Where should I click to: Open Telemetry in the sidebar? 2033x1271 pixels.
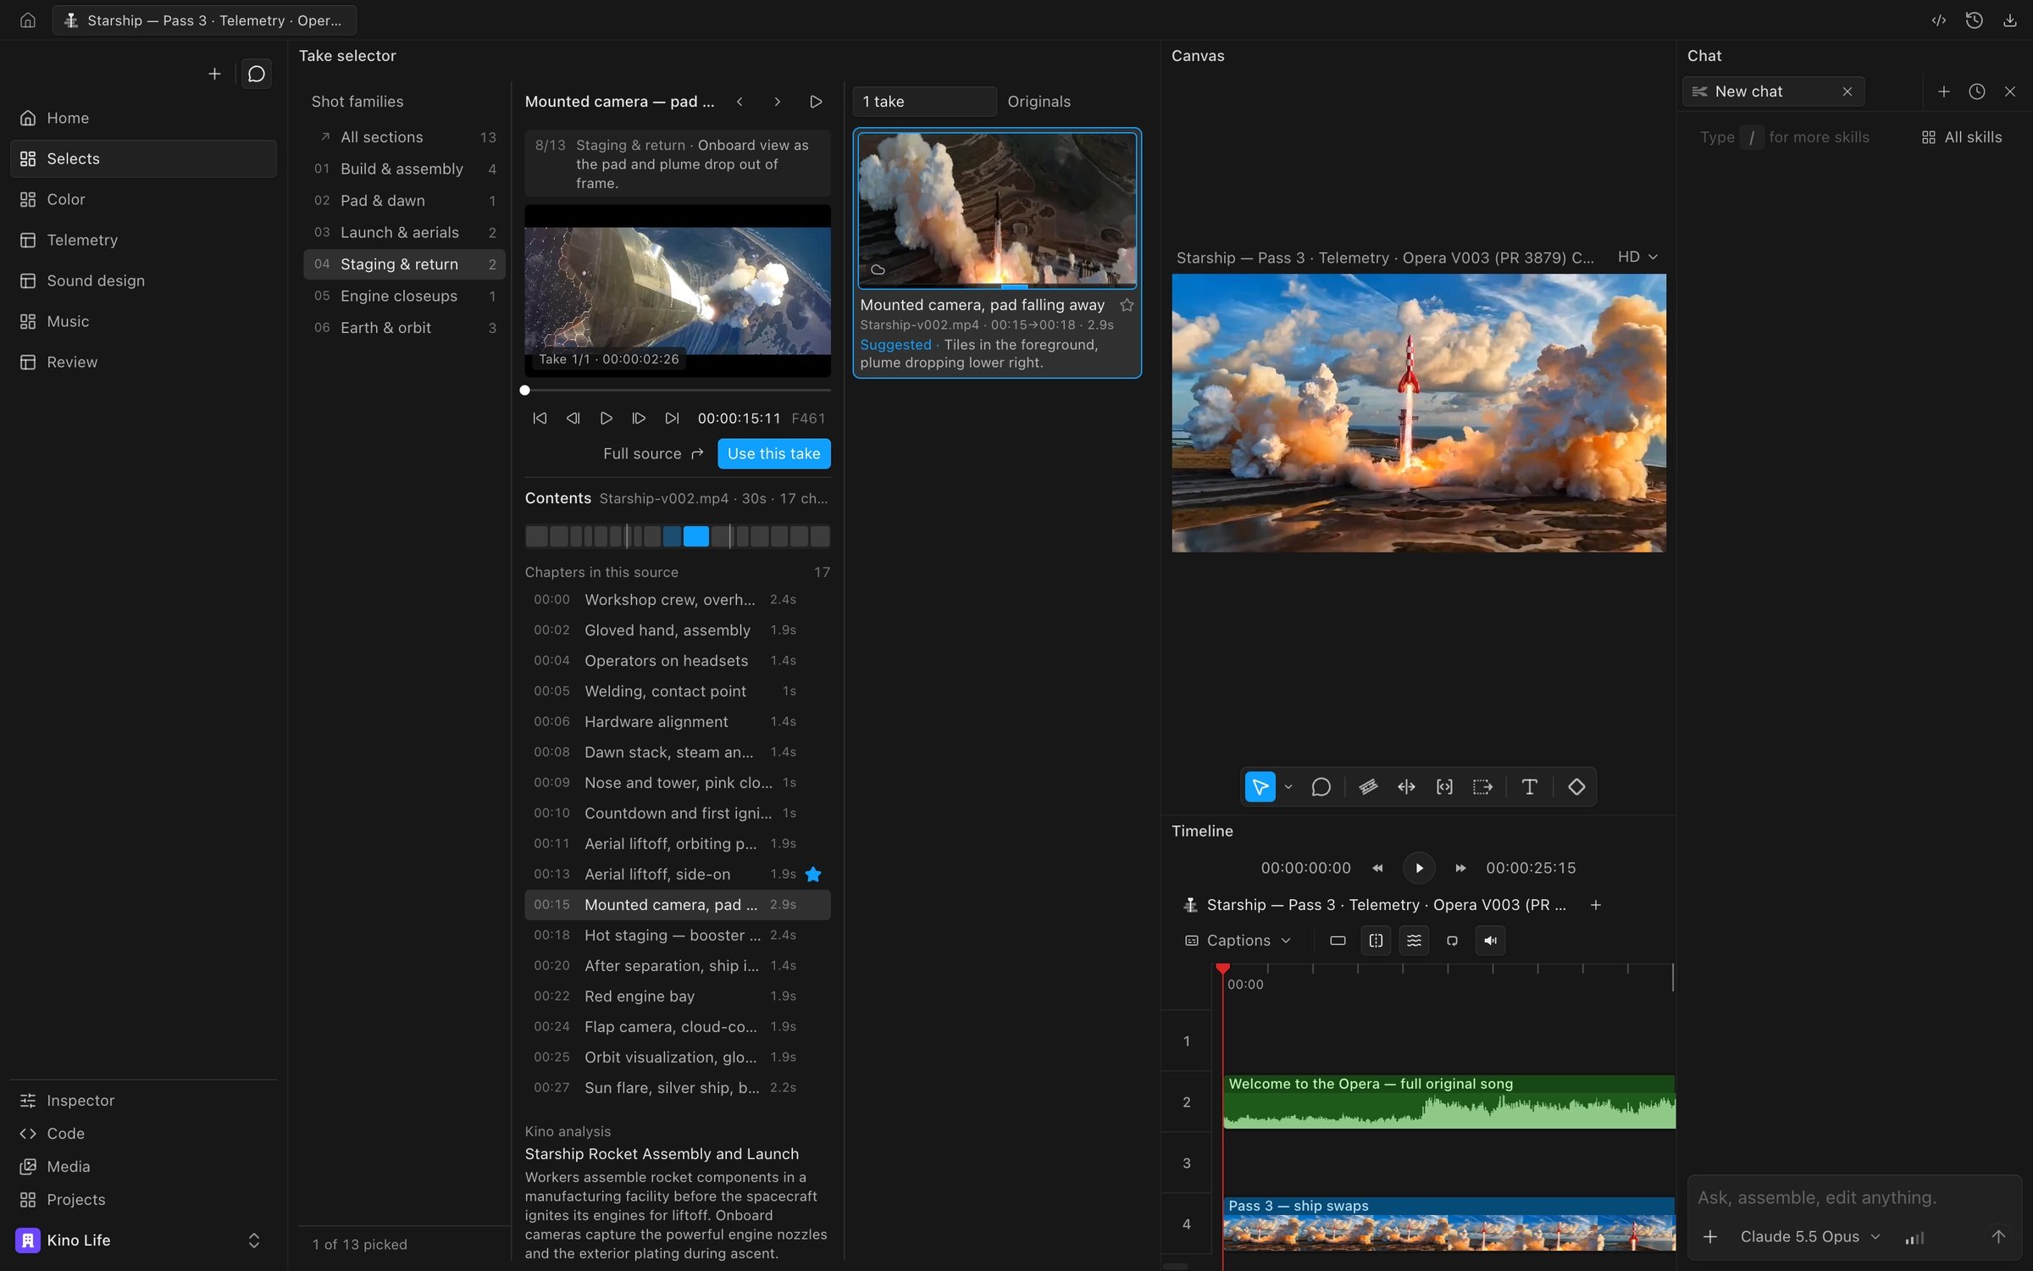[143, 240]
